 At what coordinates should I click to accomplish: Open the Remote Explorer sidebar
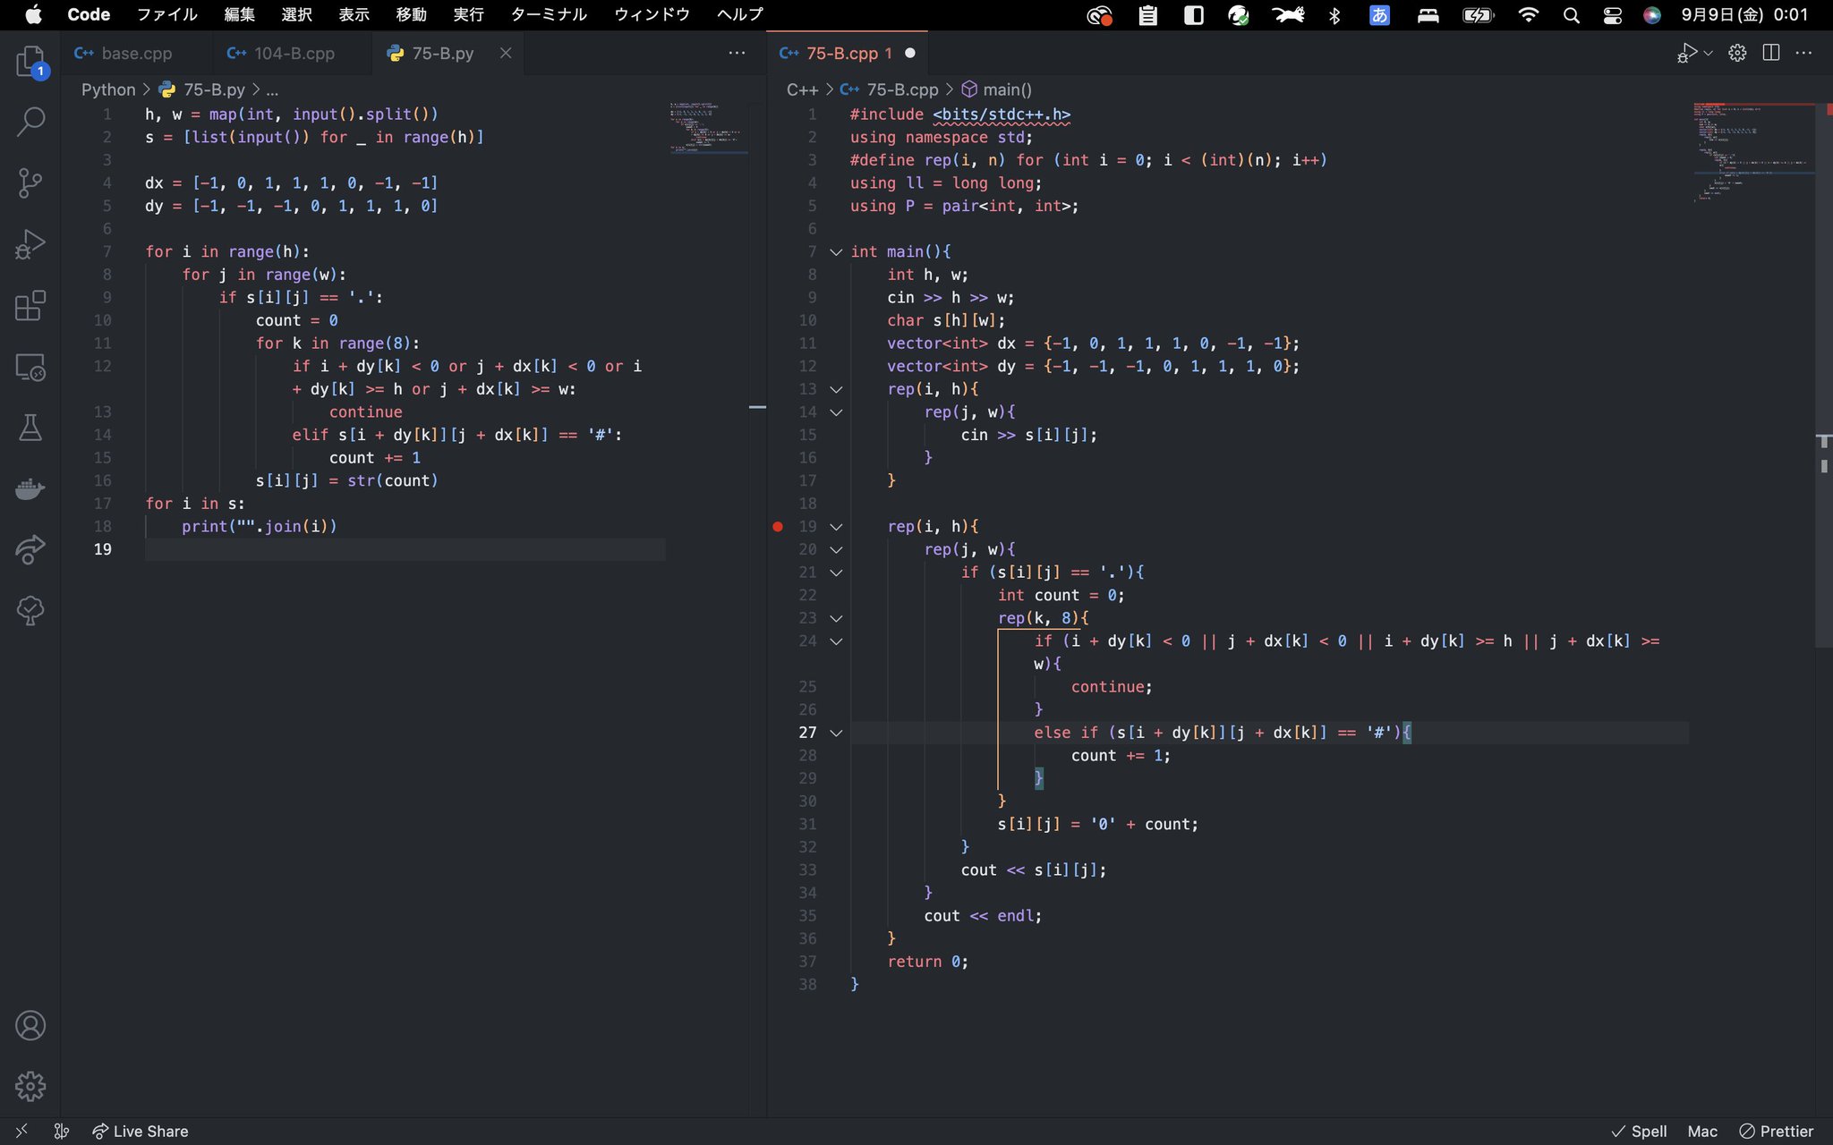click(30, 367)
